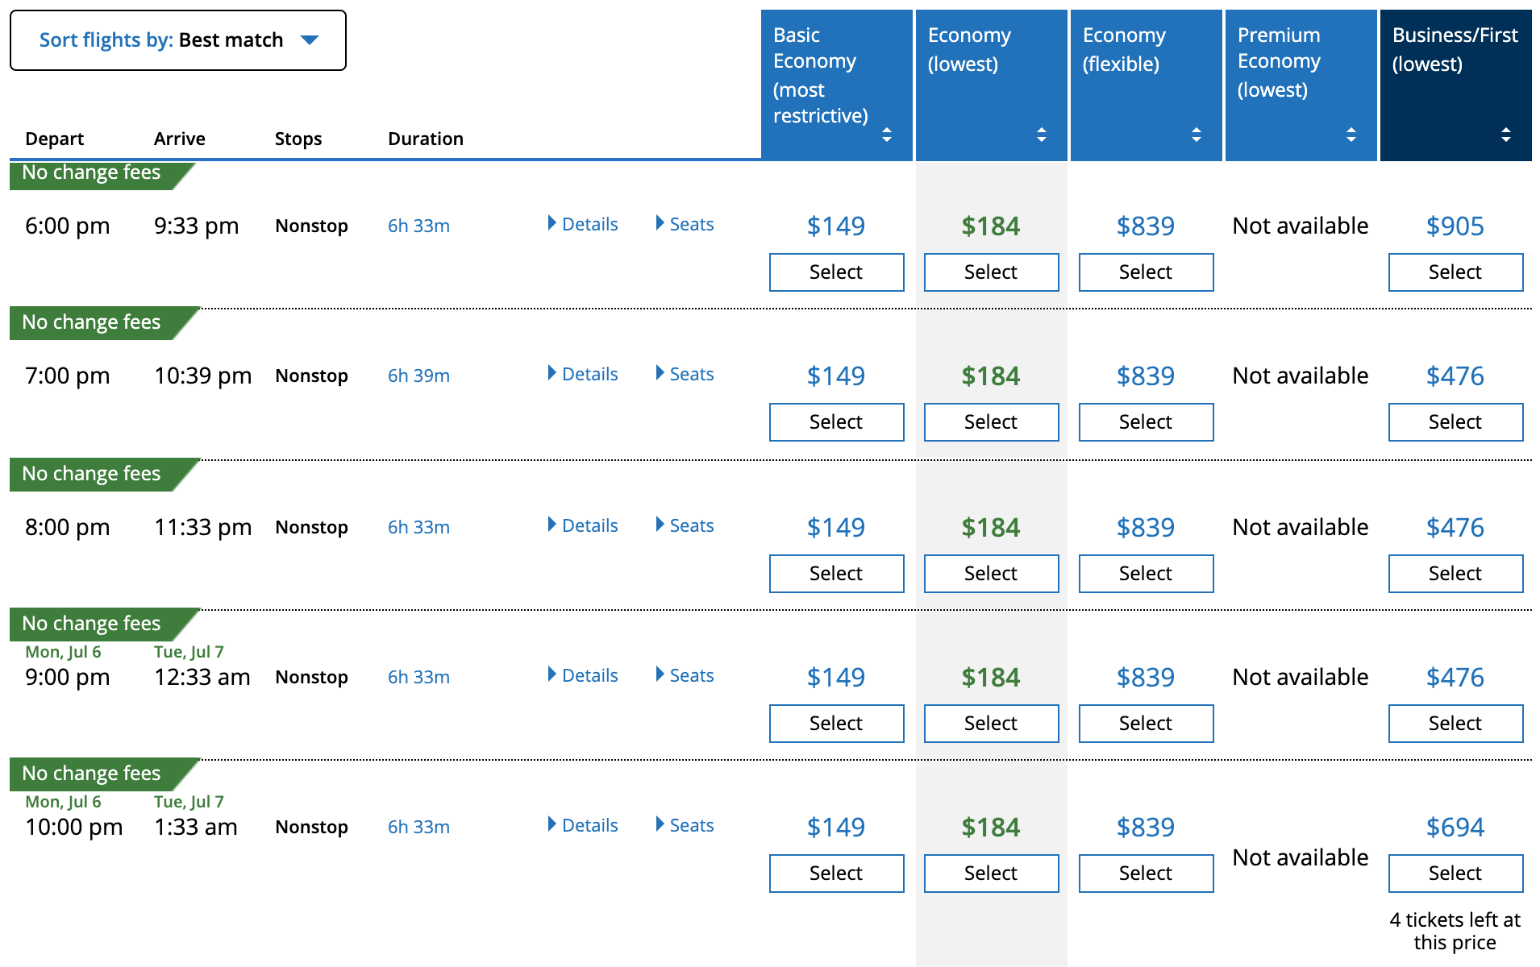Image resolution: width=1540 pixels, height=967 pixels.
Task: Expand Details for the 10:00 pm flight
Action: click(x=583, y=825)
